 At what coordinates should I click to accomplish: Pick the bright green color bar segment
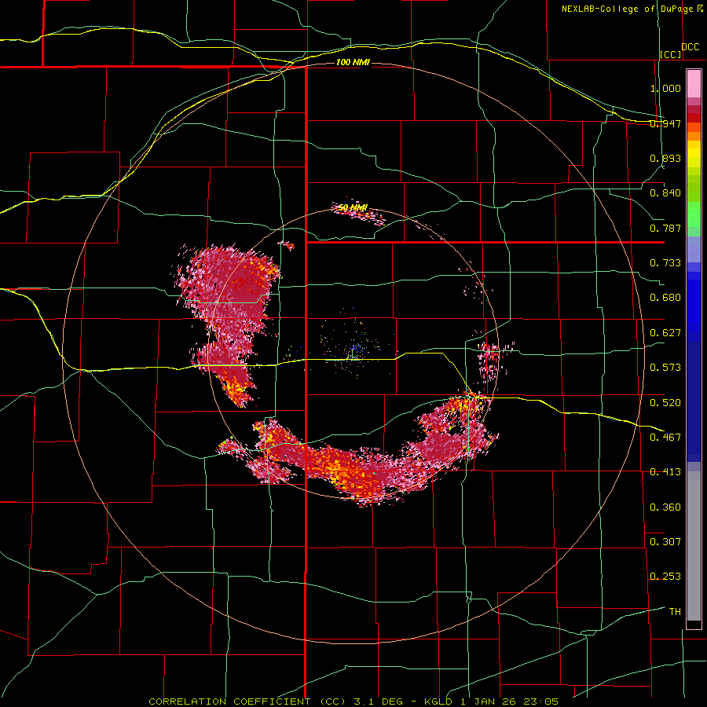(x=694, y=214)
